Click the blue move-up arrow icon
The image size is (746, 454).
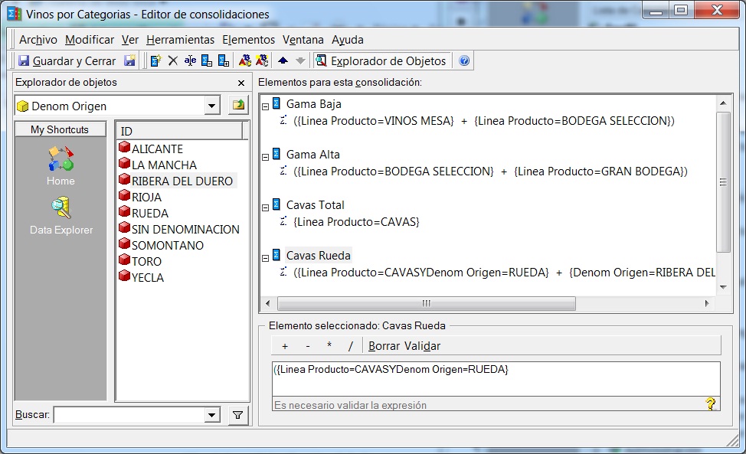[283, 61]
